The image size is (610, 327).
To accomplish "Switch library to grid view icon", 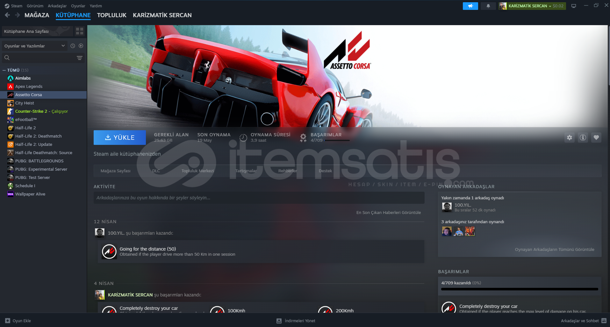I will coord(80,31).
